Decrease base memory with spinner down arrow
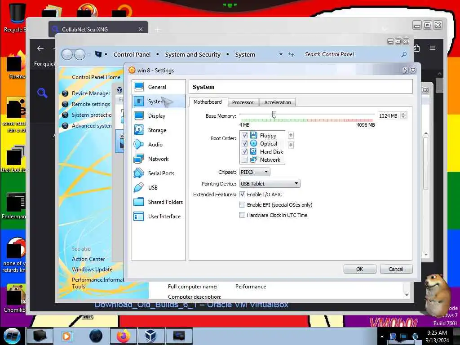Viewport: 460px width, 345px height. 403,117
